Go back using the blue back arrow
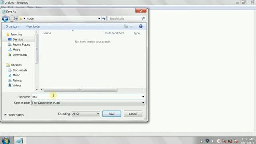 [x=5, y=19]
